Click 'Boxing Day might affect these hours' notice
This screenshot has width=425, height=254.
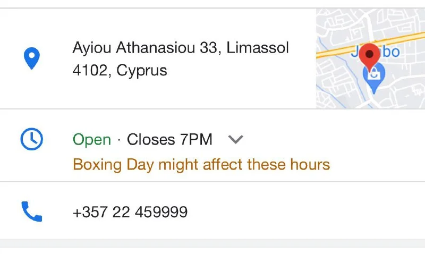point(201,164)
